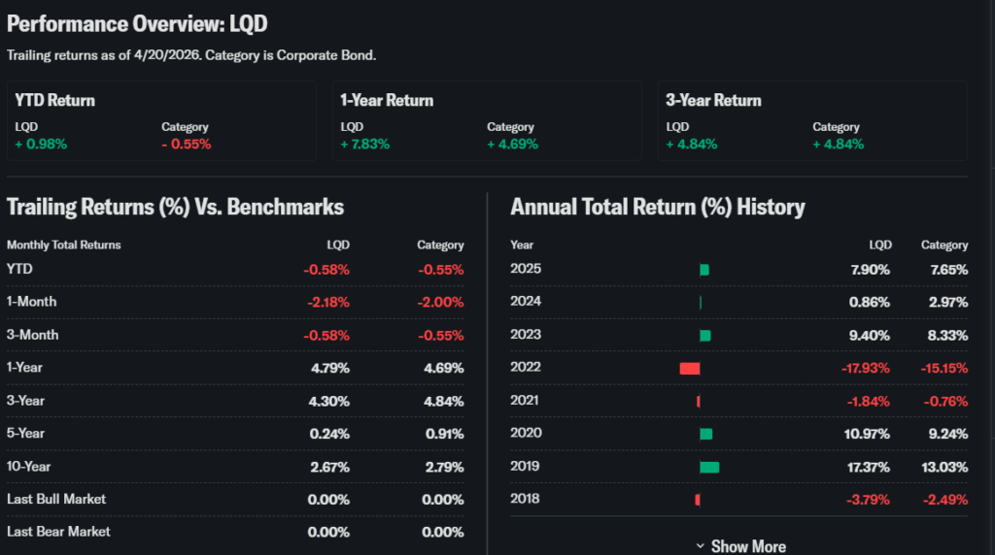Select the Trailing Returns Vs. Benchmarks heading

pyautogui.click(x=175, y=207)
